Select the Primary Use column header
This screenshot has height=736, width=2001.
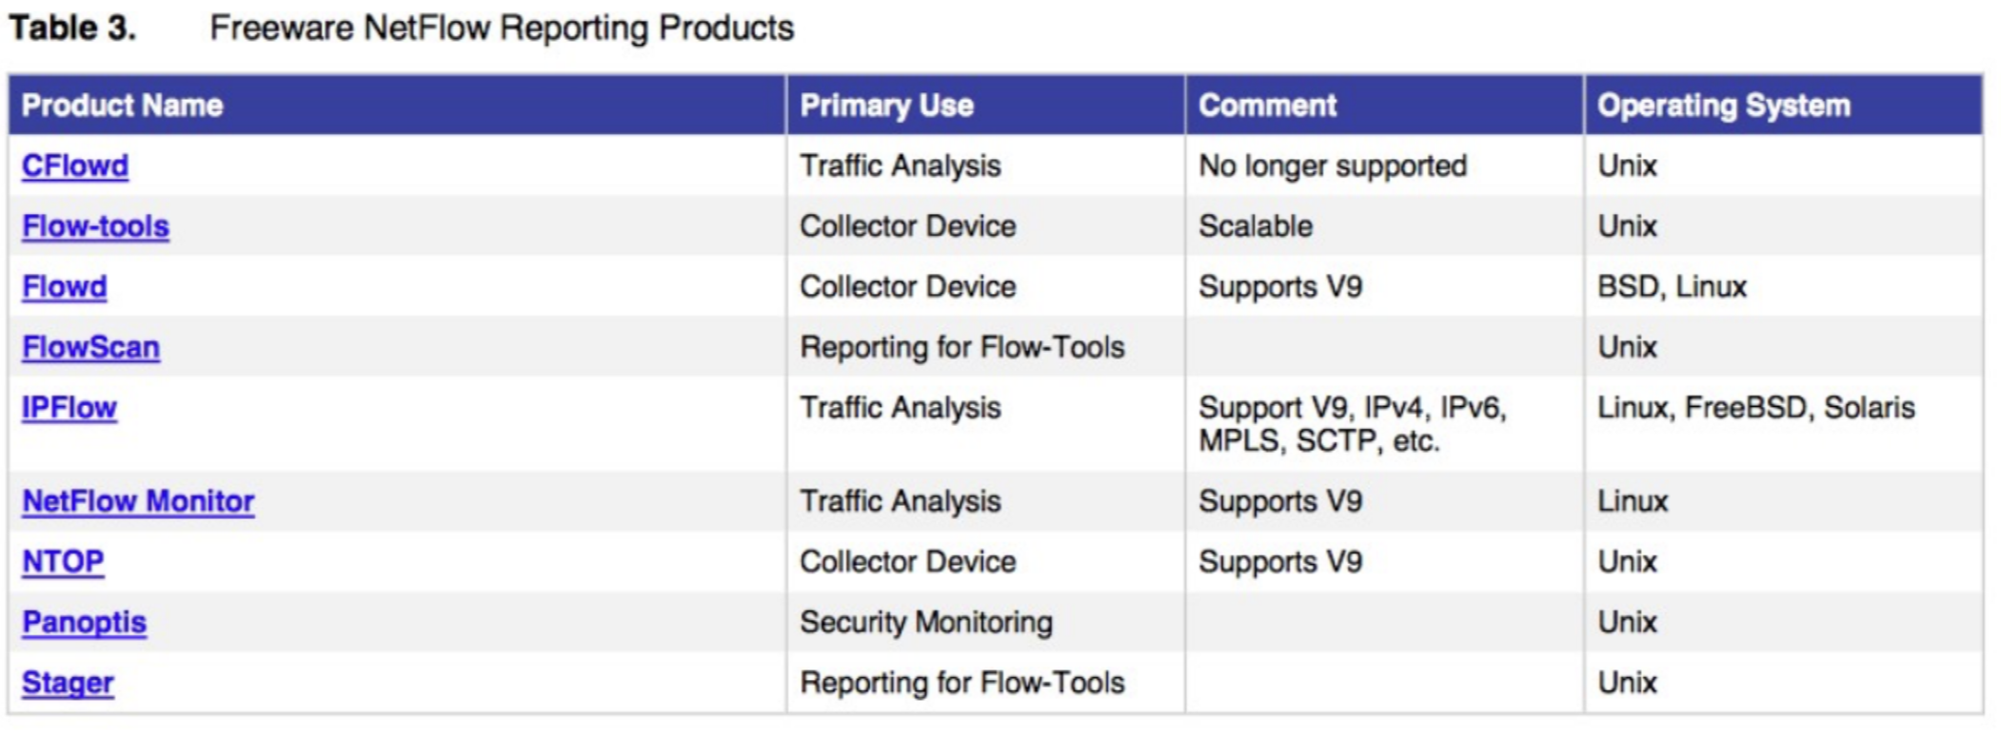pyautogui.click(x=985, y=105)
